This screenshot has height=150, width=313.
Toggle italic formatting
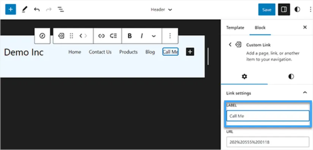point(142,36)
